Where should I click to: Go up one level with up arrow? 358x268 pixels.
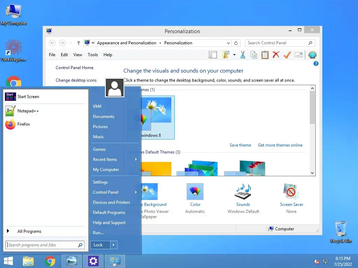(x=79, y=43)
